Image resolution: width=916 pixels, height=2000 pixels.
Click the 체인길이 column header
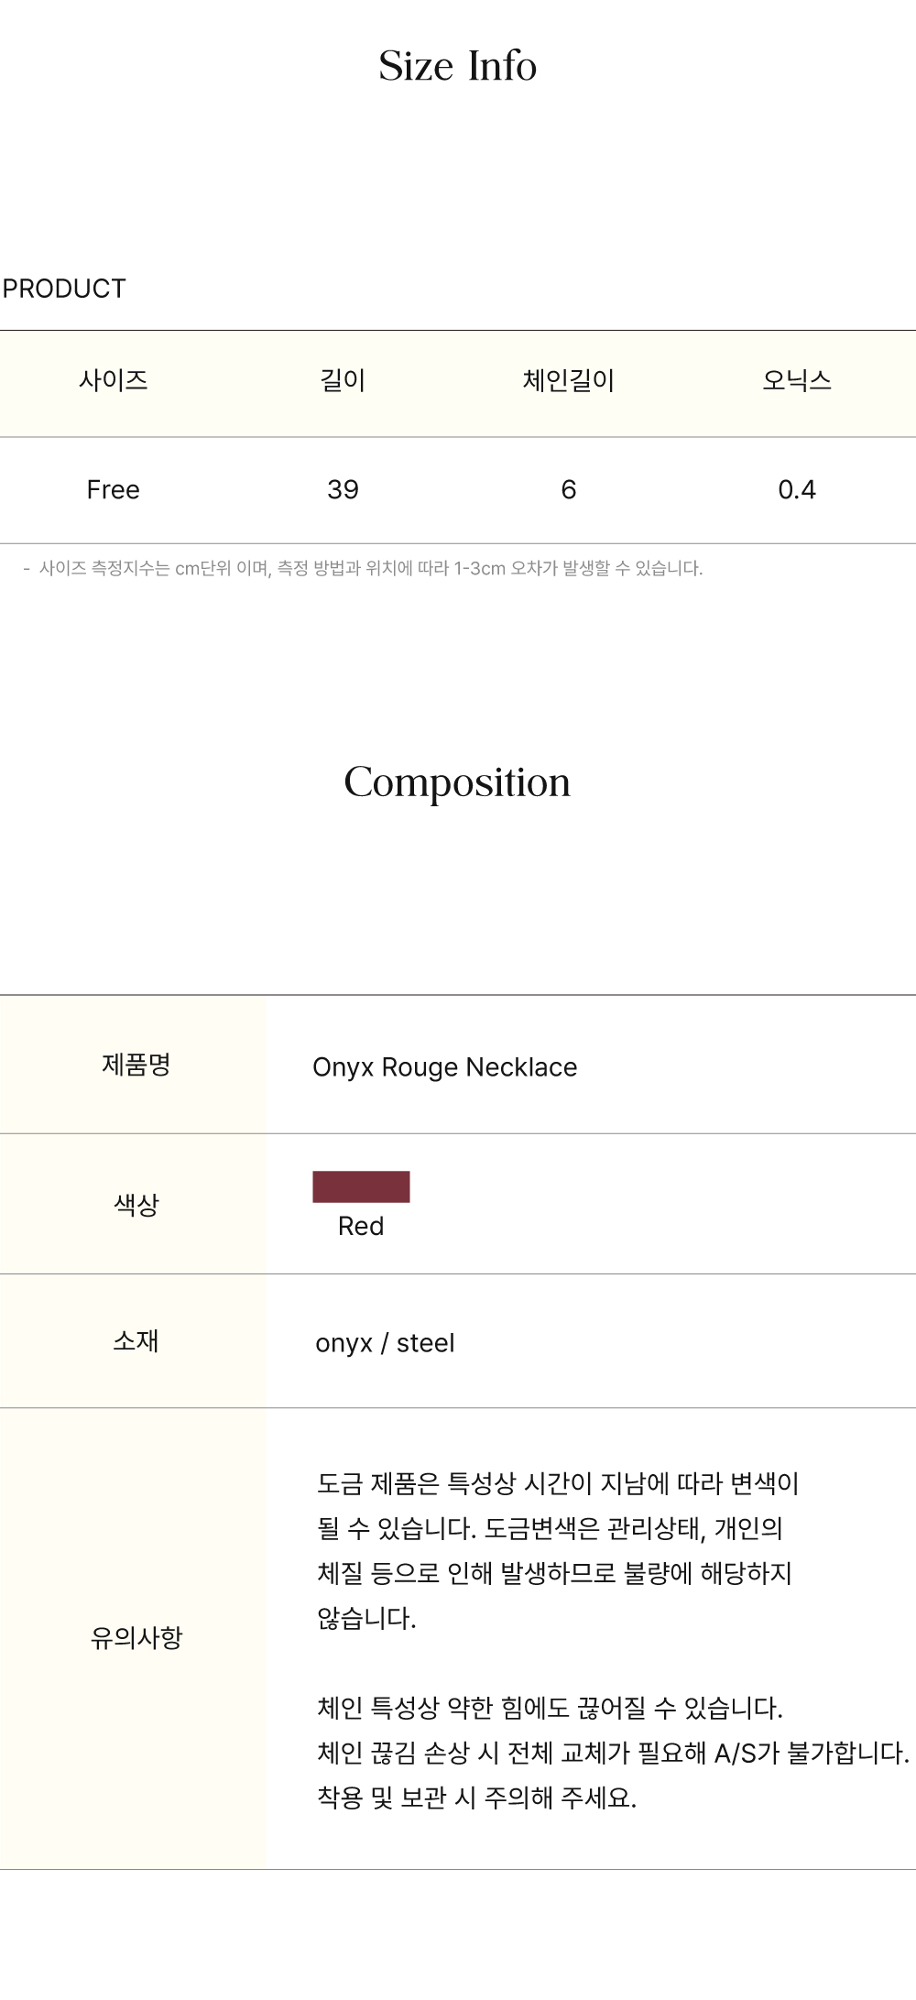coord(569,380)
